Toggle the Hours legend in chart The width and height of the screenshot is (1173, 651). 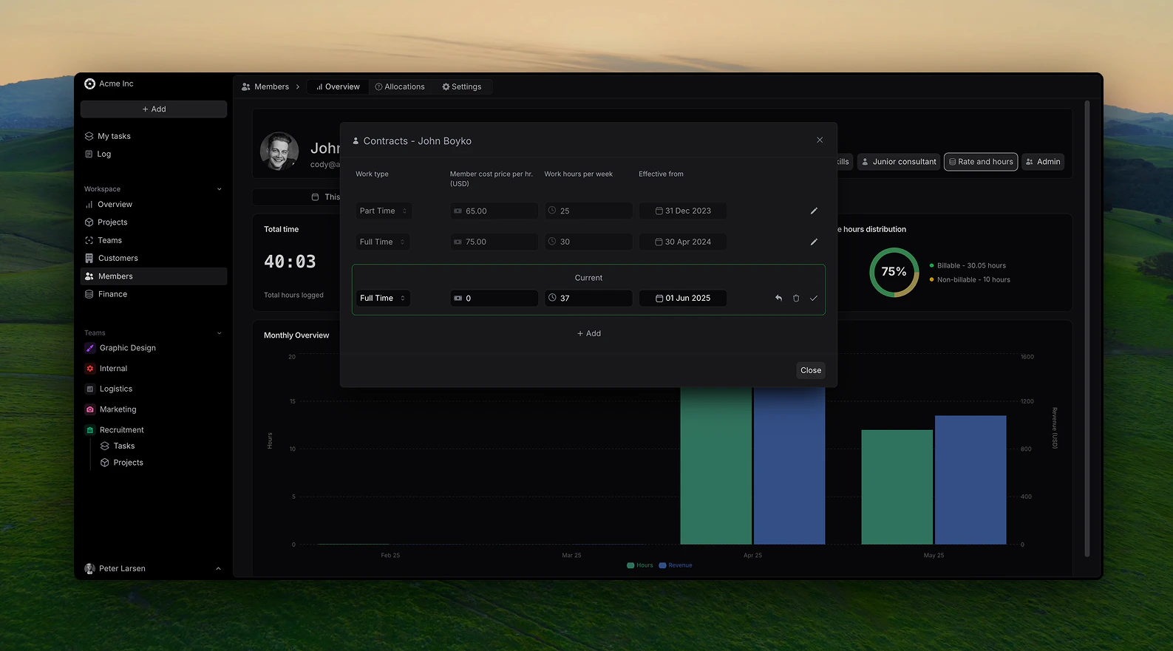tap(640, 565)
